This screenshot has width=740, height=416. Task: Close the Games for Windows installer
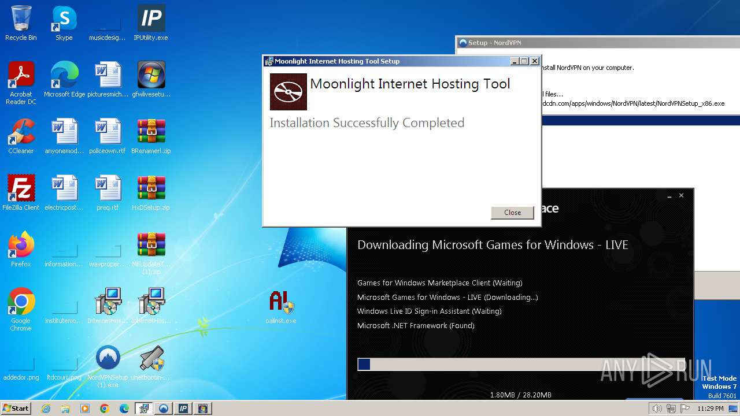[681, 196]
